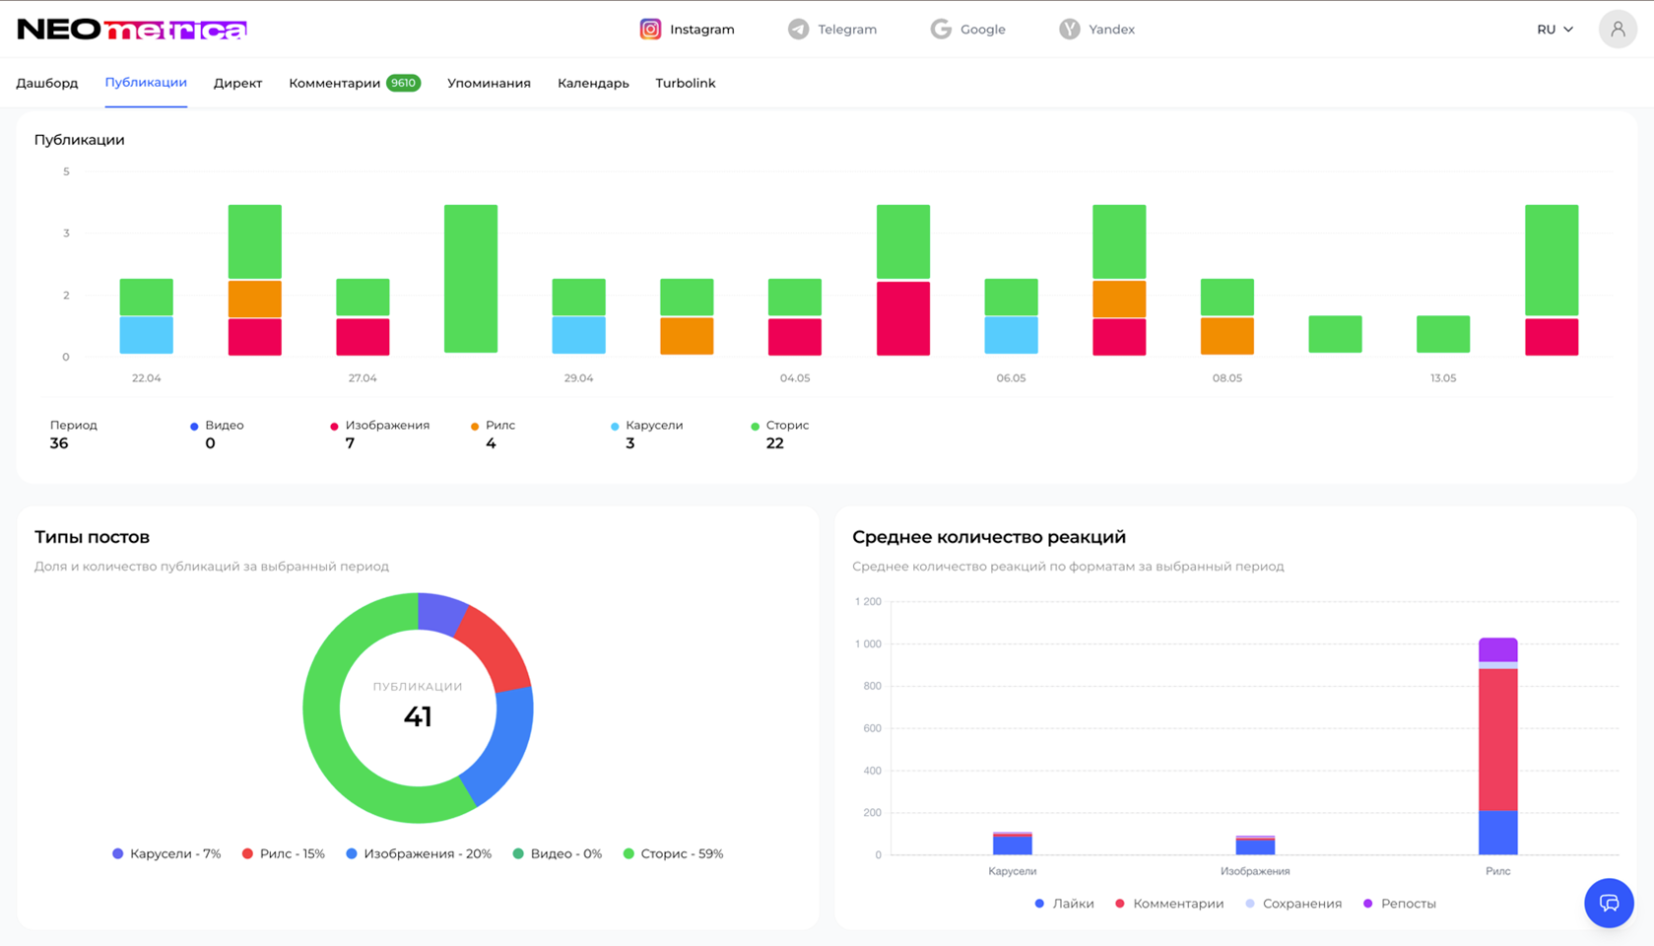Screen dimensions: 1654x946
Task: Toggle Рилс - 15% donut legend item
Action: click(x=284, y=853)
